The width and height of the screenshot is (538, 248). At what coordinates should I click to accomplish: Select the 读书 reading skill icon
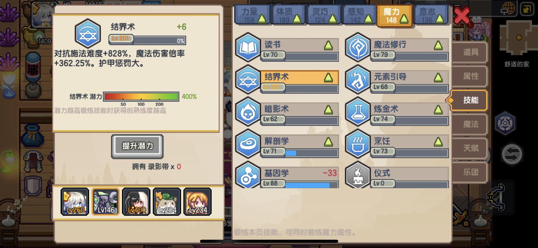pos(248,48)
